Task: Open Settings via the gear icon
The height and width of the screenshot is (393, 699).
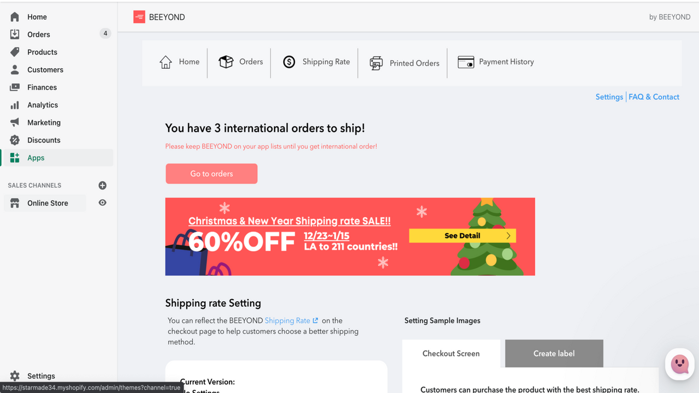Action: click(15, 376)
